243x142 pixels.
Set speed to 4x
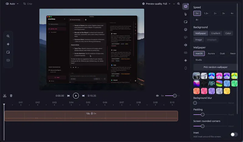[232, 13]
